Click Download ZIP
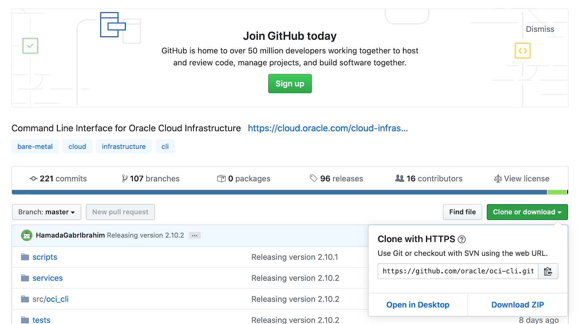The height and width of the screenshot is (324, 584). pyautogui.click(x=518, y=305)
